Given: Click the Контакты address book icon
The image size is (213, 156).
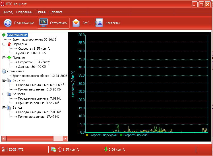Looking at the screenshot, I should click(x=99, y=23).
